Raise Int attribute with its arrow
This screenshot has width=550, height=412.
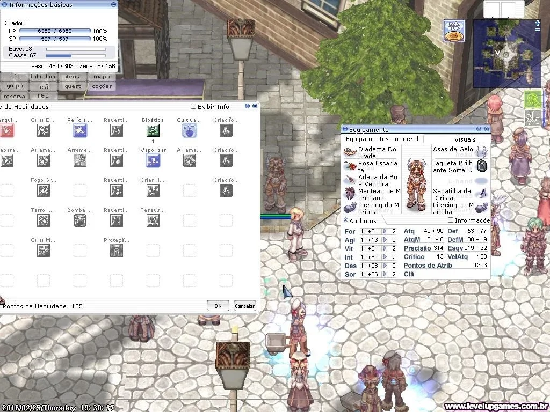385,257
